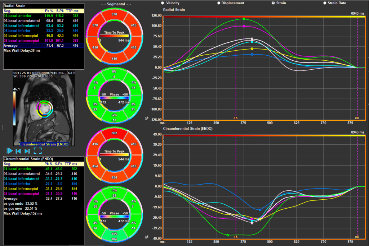The width and height of the screenshot is (369, 246).
Task: Advance to the next frame
Action: click(27, 151)
